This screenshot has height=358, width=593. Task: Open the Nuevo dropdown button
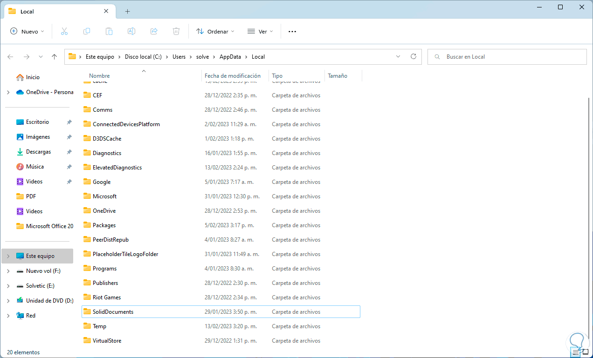27,31
